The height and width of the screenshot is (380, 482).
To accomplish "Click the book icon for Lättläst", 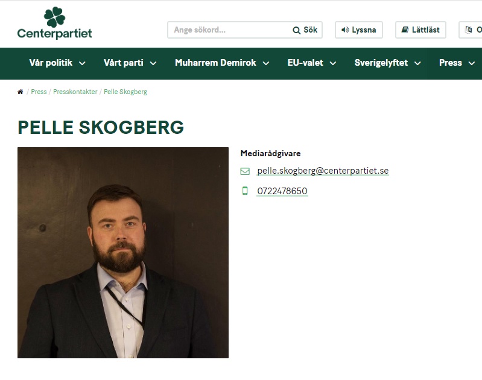I will point(405,30).
